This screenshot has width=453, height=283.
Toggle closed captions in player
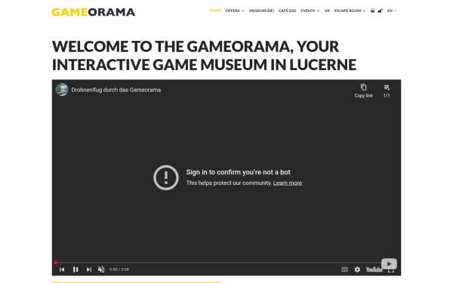point(345,269)
